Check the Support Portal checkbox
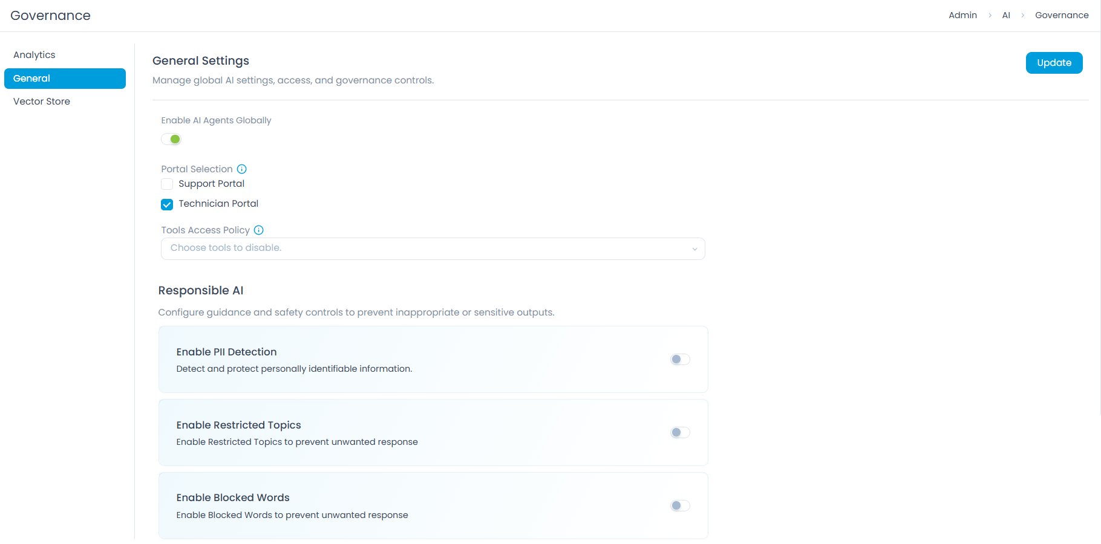The image size is (1101, 544). coord(167,184)
